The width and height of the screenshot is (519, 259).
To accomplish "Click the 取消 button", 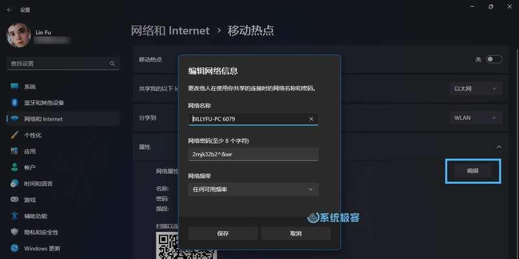I will tap(296, 234).
